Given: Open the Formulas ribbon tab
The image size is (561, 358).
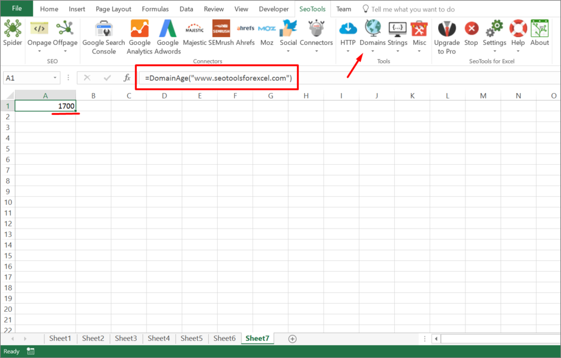Looking at the screenshot, I should click(x=155, y=9).
